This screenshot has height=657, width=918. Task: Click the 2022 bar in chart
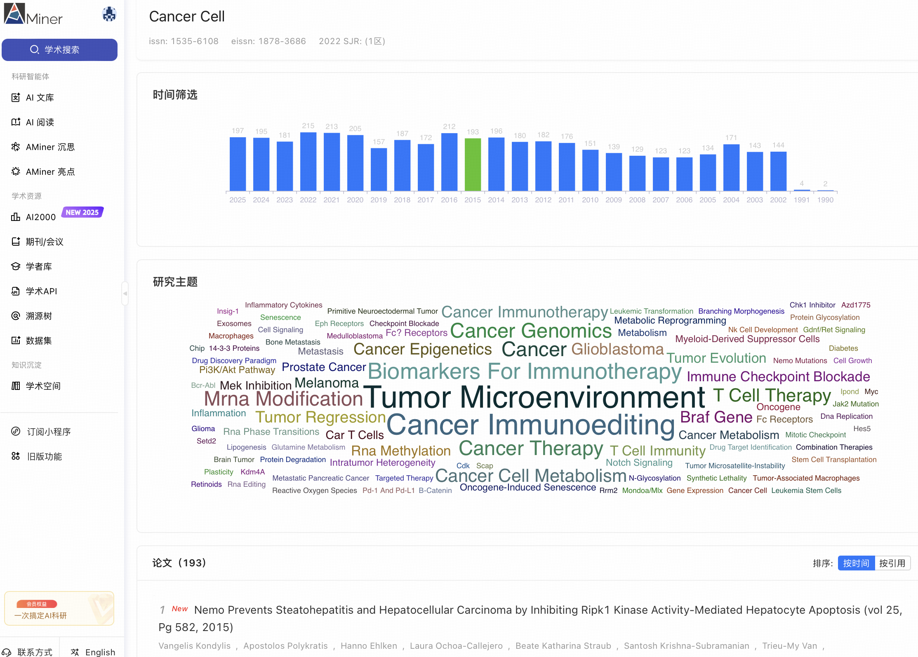[308, 162]
